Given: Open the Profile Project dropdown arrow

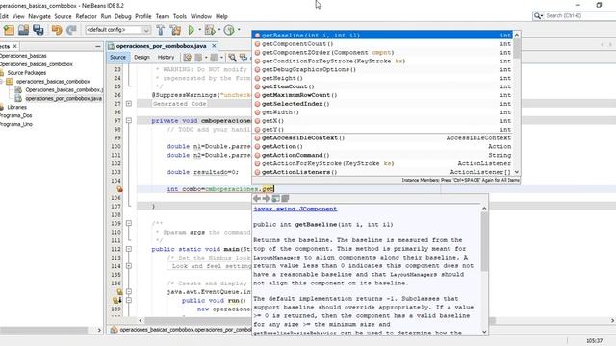Looking at the screenshot, I should click(239, 30).
